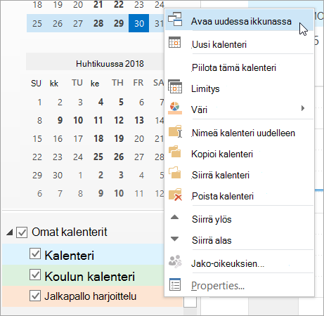Click the Huhtikuussa 2018 month header
Image resolution: width=324 pixels, height=316 pixels.
110,64
